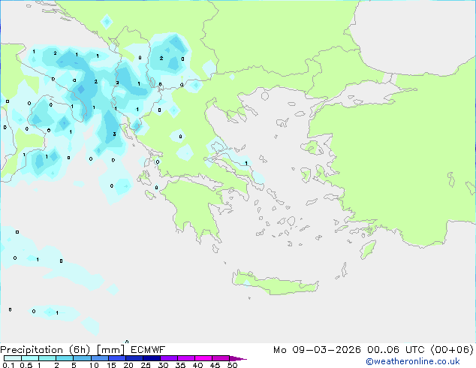Select the 10–15 mm legend color swatch
476x368 pixels.
pyautogui.click(x=99, y=358)
